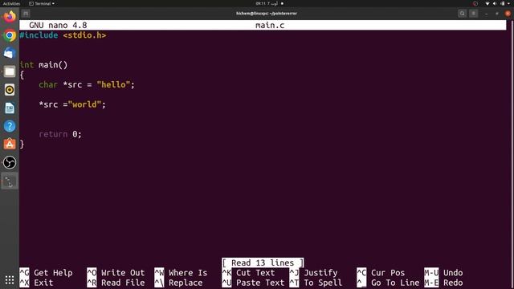Click the battery icon in the top bar
Screen dimensions: 514x289
(x=503, y=3)
